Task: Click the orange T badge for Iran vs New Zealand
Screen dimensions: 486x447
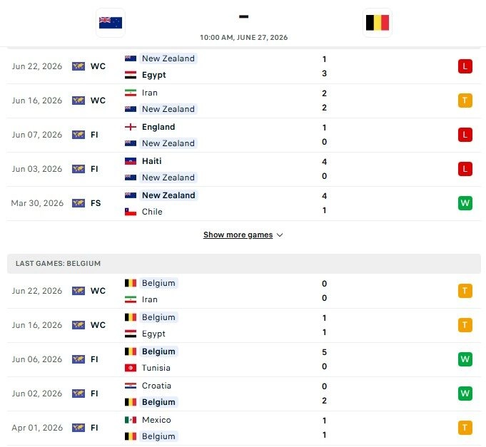Action: coord(465,101)
